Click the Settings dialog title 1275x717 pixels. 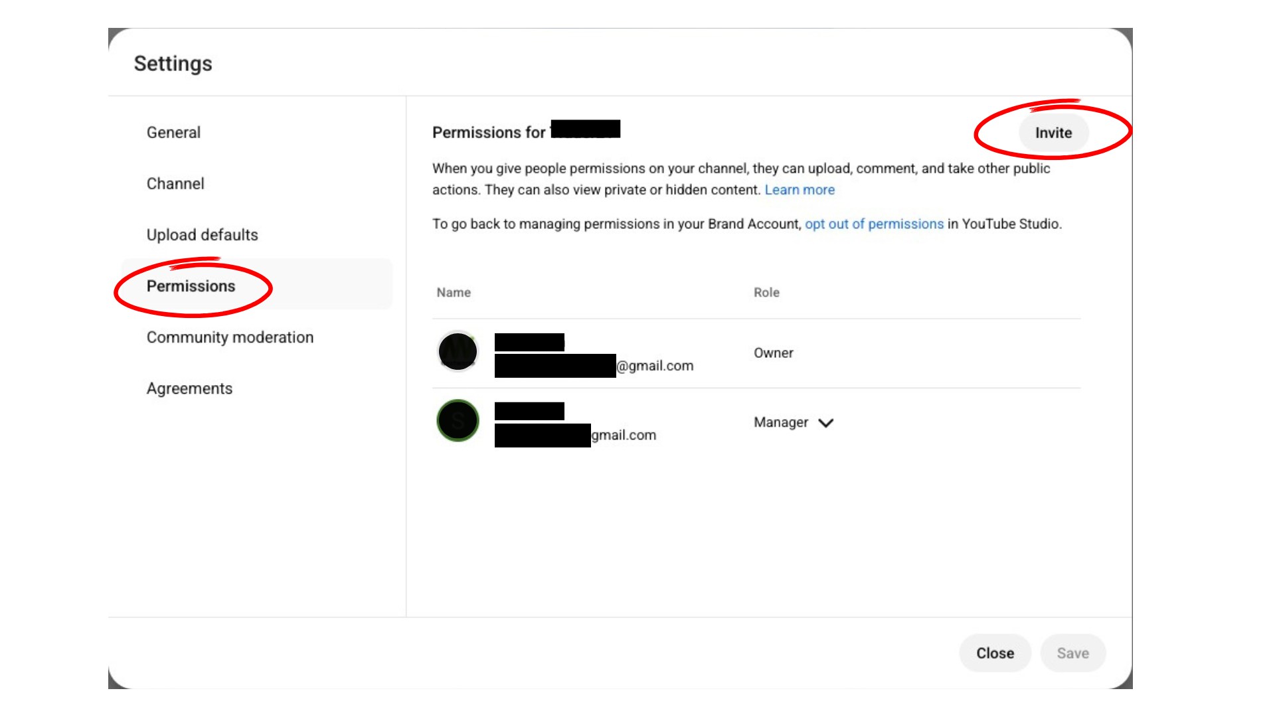pyautogui.click(x=173, y=63)
